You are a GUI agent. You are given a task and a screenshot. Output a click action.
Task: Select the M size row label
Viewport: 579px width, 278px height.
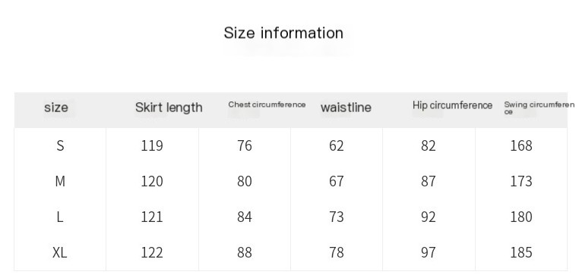pos(60,181)
